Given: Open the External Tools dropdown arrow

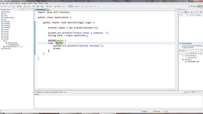Looking at the screenshot, I should [44, 6].
